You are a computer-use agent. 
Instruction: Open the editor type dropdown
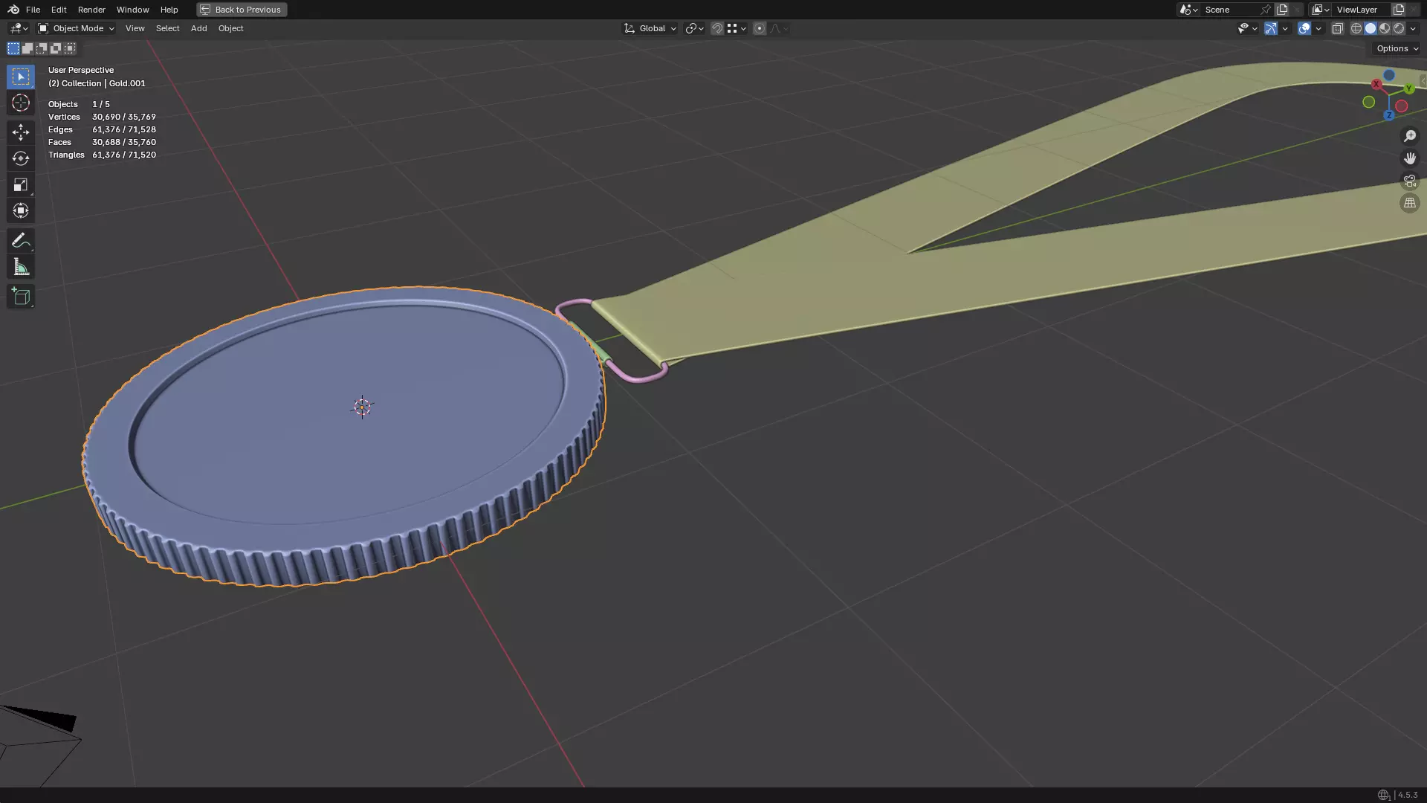[x=18, y=28]
